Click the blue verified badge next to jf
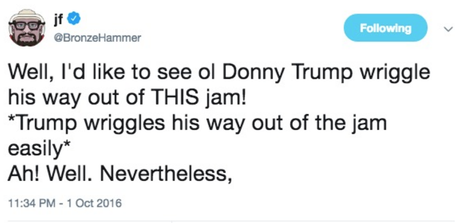This screenshot has width=455, height=223. [76, 20]
